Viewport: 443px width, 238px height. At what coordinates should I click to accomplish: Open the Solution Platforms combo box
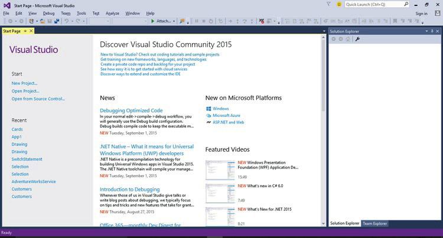pyautogui.click(x=130, y=21)
